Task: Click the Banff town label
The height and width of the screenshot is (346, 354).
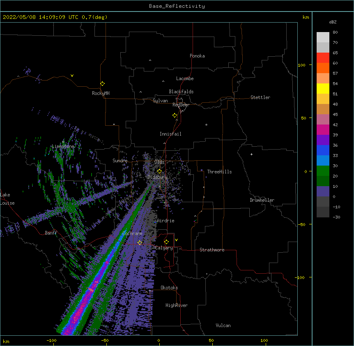Action: pos(51,233)
